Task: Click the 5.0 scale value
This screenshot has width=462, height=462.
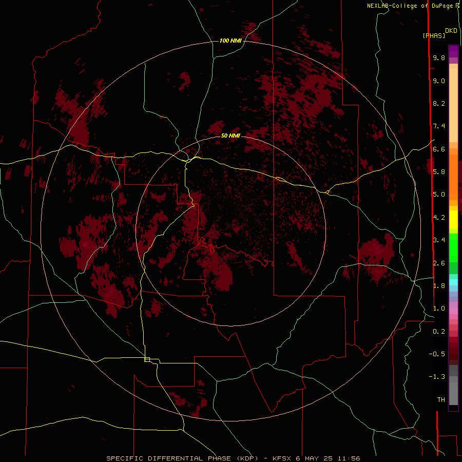Action: 439,195
